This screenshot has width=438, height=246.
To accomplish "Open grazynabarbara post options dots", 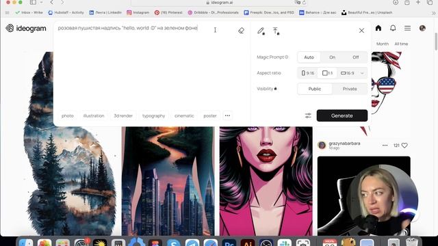I will click(385, 146).
